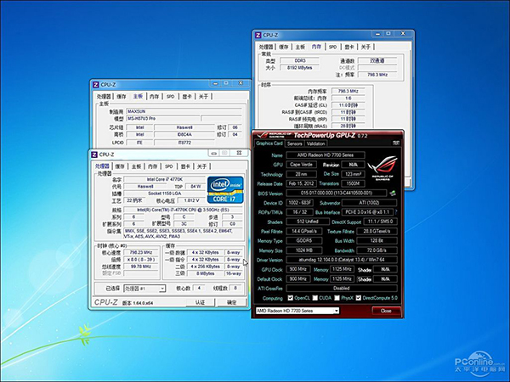Click the IT8772 LPCIO value in mainboard window
Screen dimensions: 510x382
coord(184,143)
